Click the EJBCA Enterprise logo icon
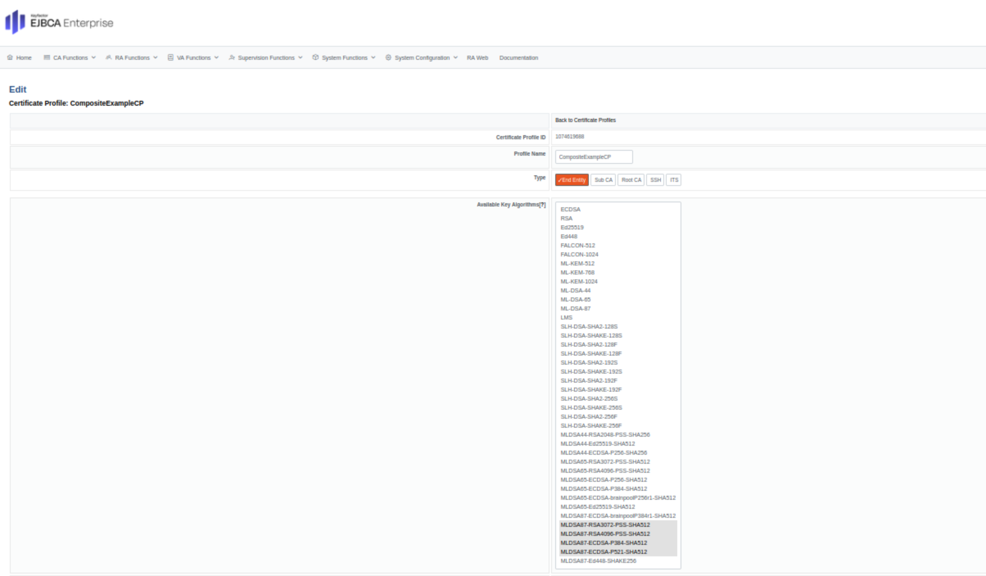The image size is (986, 576). coord(15,22)
